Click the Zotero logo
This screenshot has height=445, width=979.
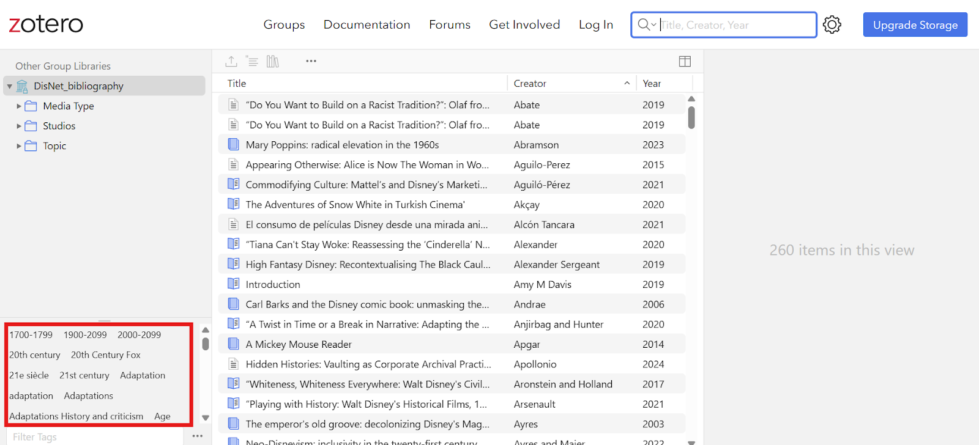pos(46,24)
